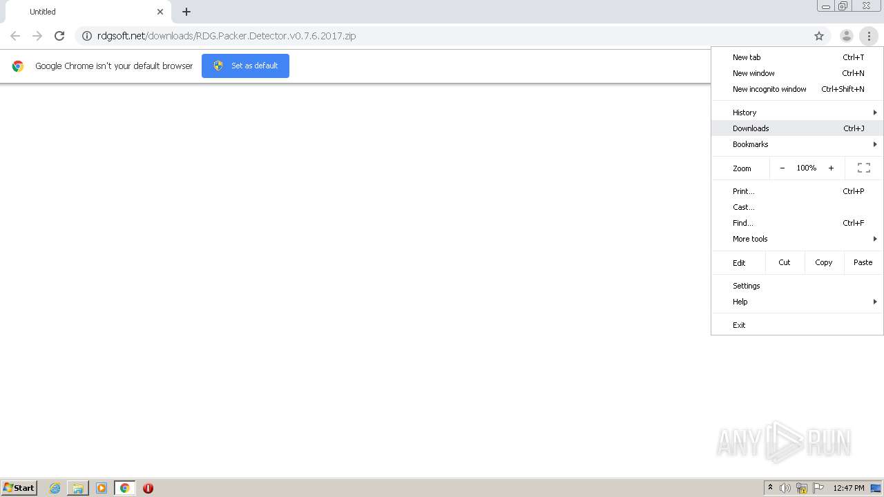Click the three-dot Chrome menu button
884x497 pixels.
click(x=869, y=36)
